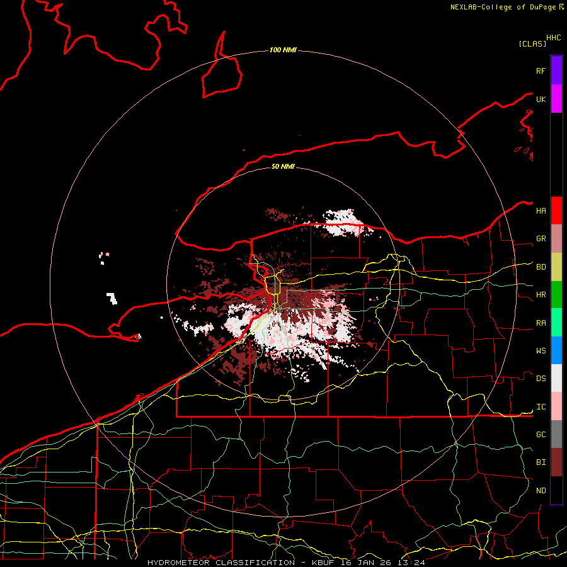Click the WS legend label

click(541, 351)
